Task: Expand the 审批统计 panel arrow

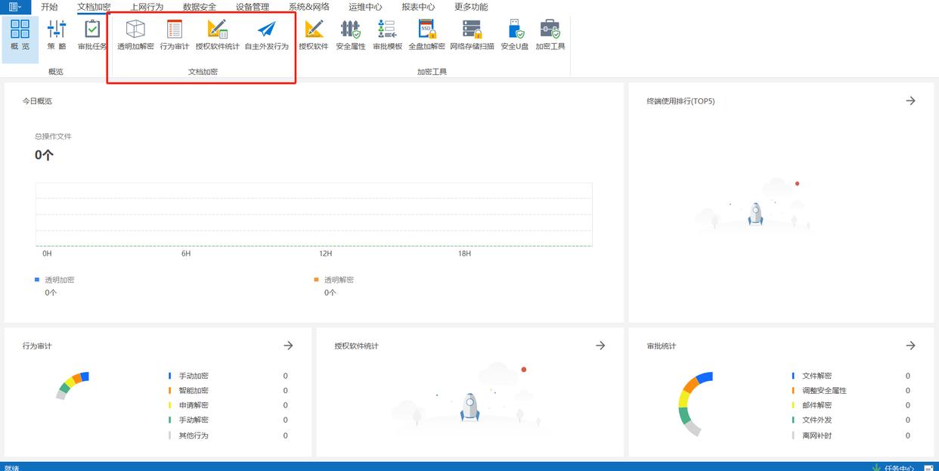Action: (x=910, y=346)
